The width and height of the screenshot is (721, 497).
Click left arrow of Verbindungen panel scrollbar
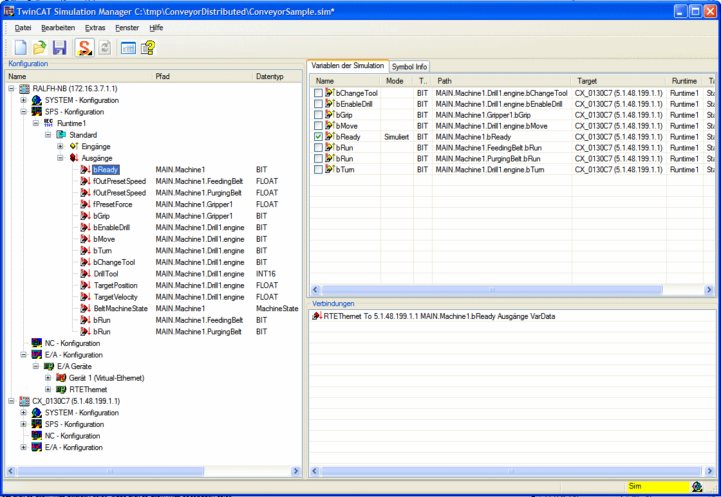click(x=315, y=471)
